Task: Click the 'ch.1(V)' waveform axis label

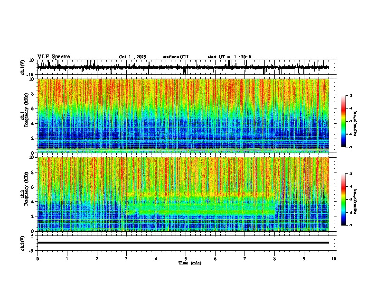Action: (23, 67)
